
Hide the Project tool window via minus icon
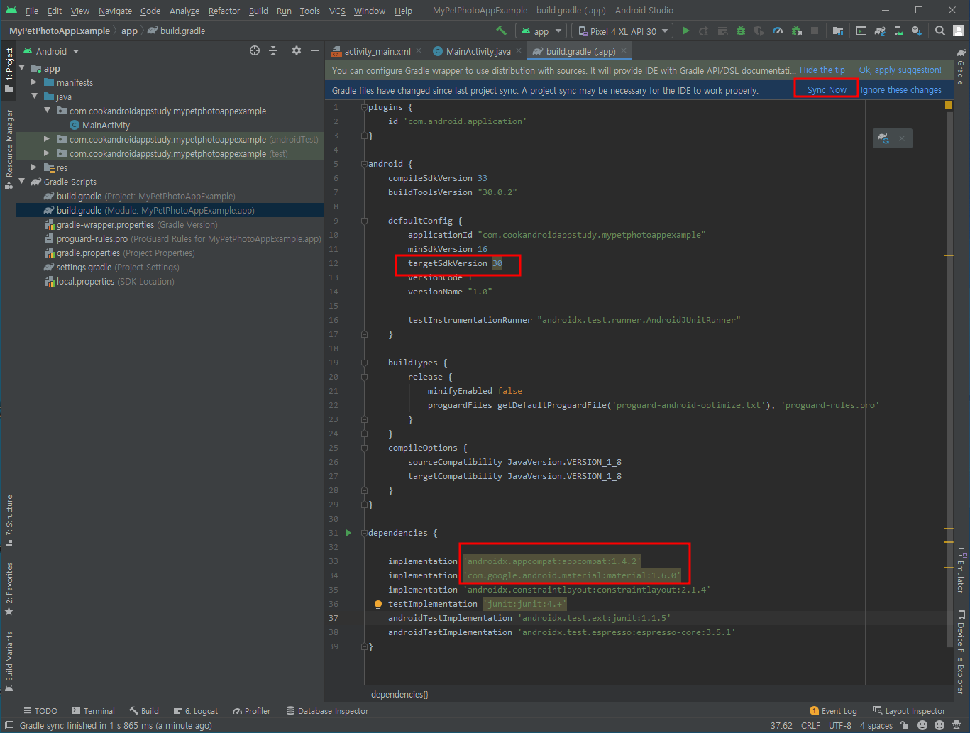click(x=315, y=50)
